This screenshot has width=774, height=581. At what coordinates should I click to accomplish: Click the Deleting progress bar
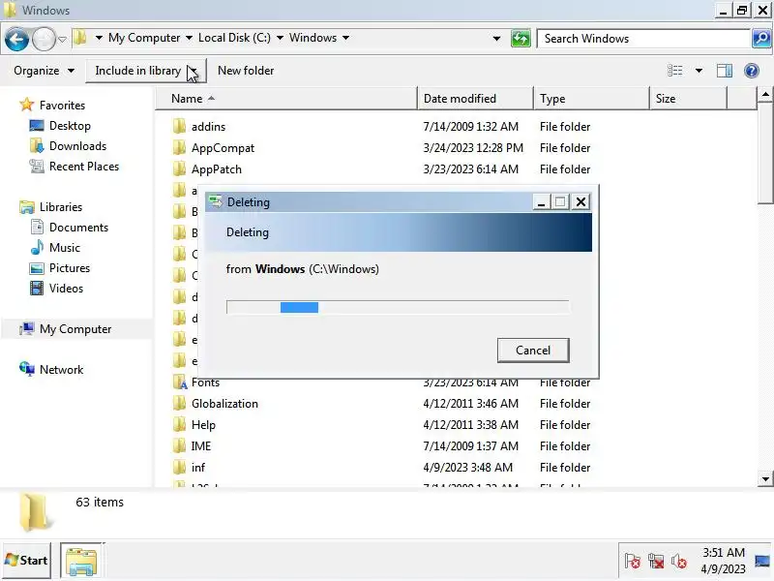click(398, 307)
